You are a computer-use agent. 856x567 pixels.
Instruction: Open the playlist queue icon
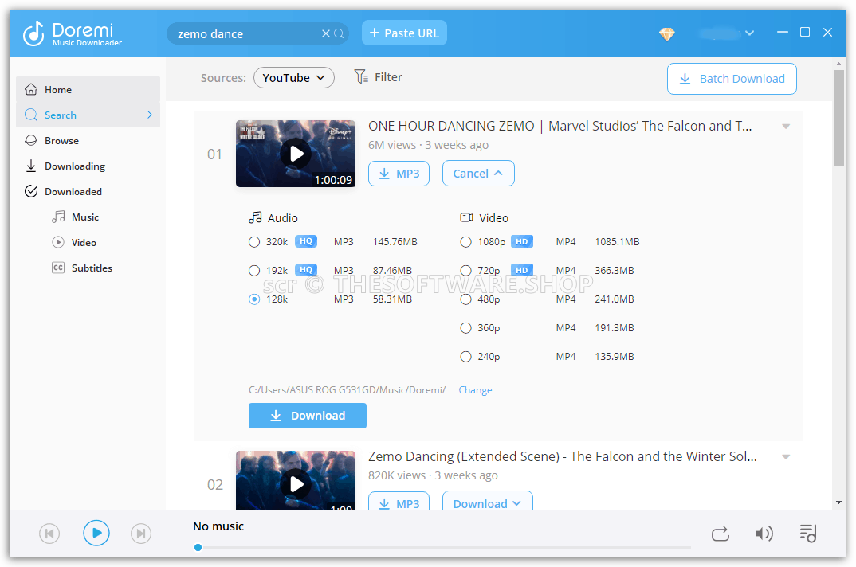(808, 534)
